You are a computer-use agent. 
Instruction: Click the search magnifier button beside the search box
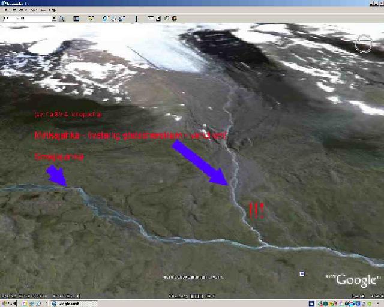[62, 19]
